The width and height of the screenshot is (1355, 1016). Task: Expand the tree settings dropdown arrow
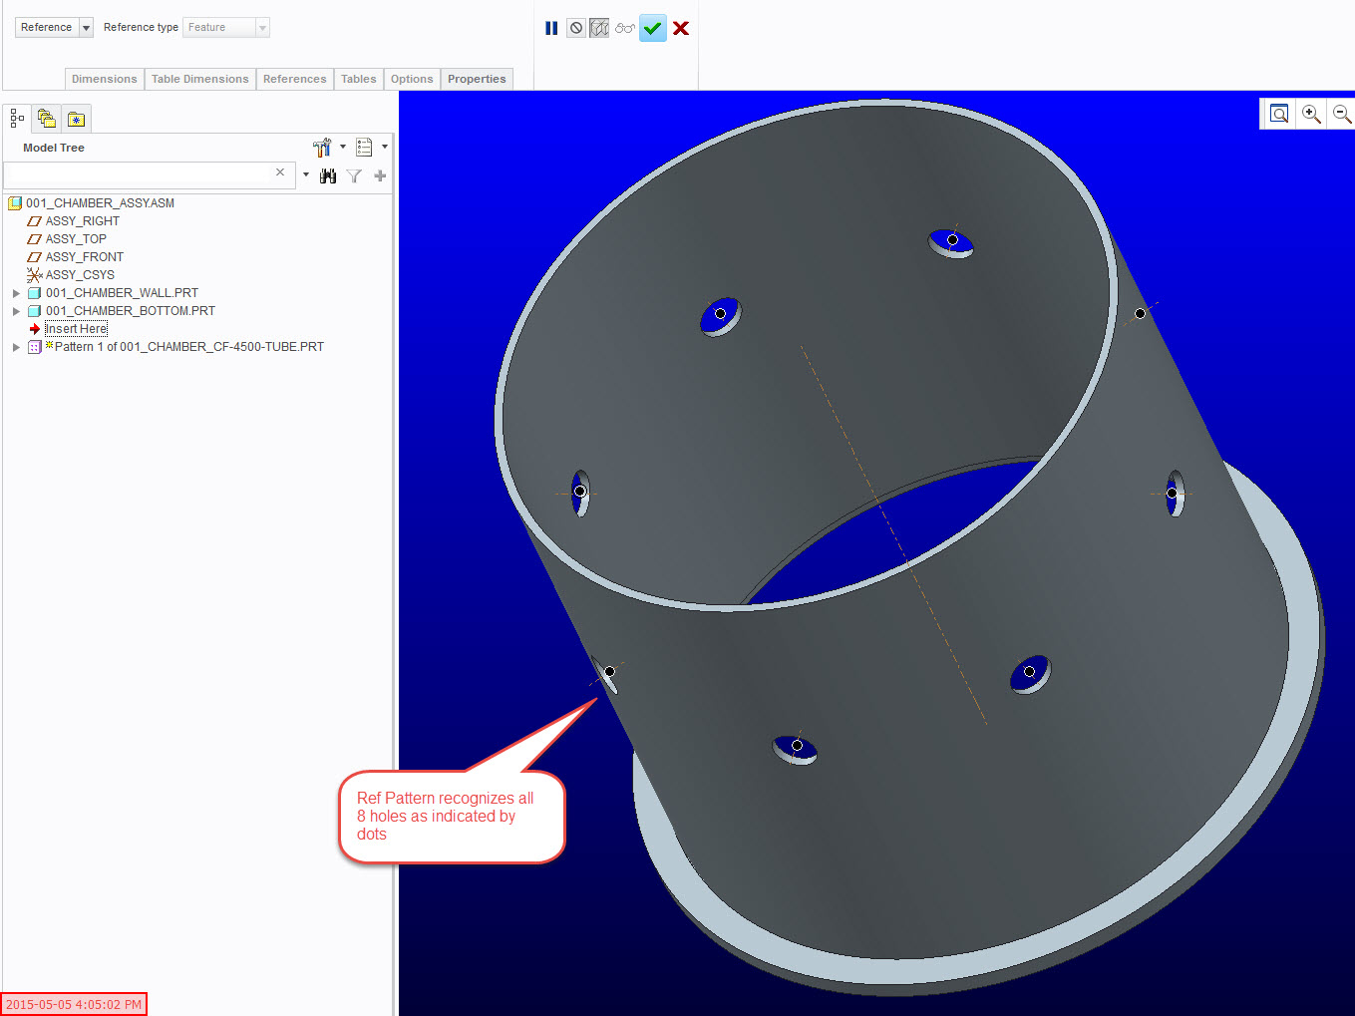coord(343,147)
